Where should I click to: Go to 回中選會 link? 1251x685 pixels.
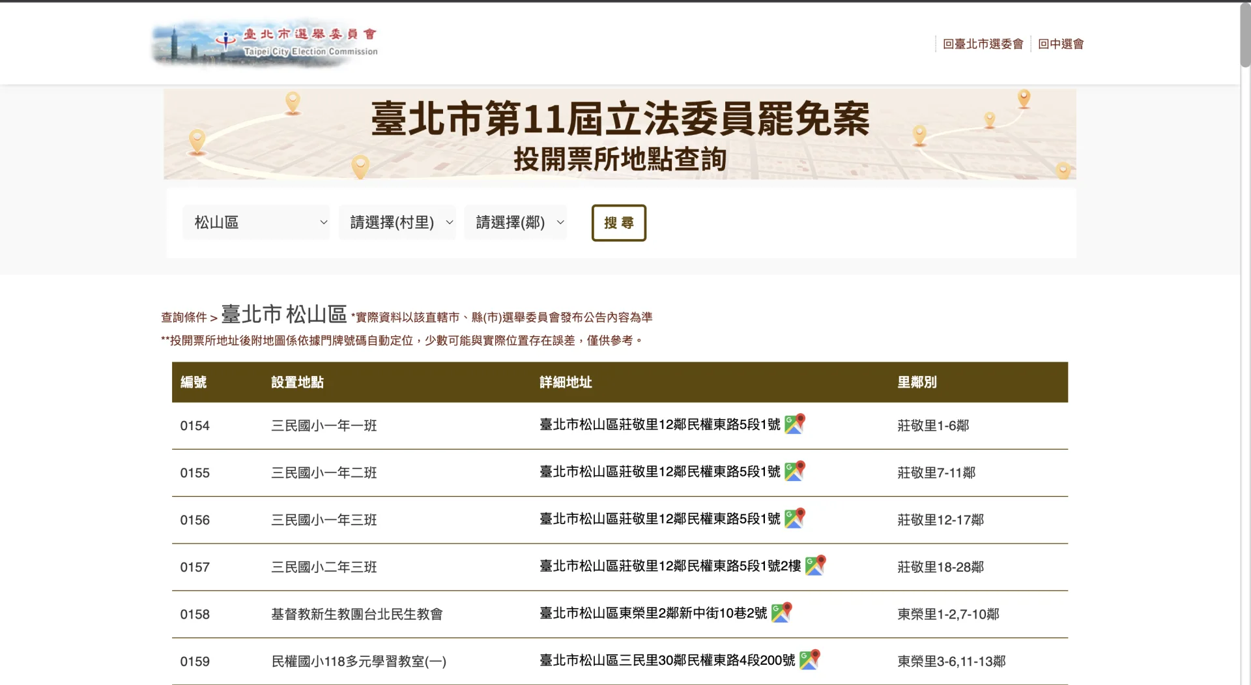pos(1060,44)
